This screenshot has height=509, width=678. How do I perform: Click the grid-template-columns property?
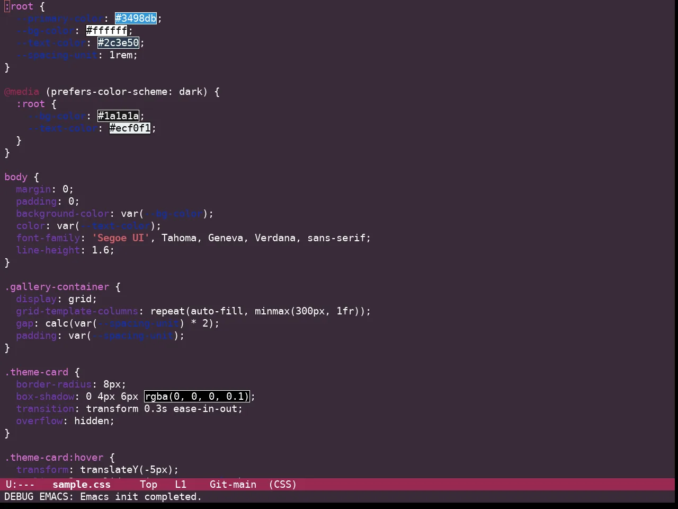77,311
